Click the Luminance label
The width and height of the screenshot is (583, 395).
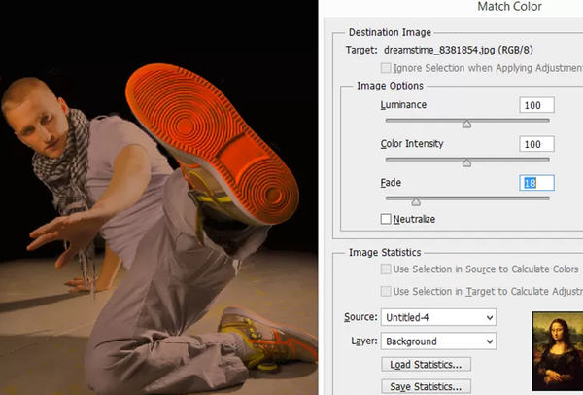coord(403,105)
